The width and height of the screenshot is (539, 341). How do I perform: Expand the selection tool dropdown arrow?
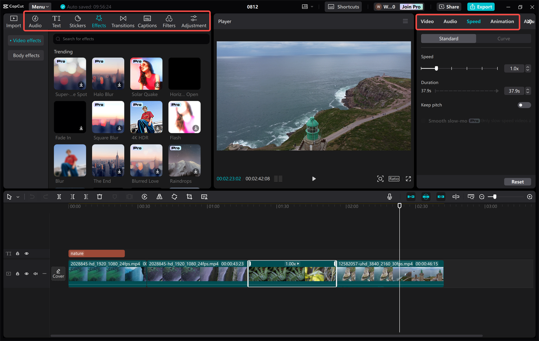(x=17, y=197)
